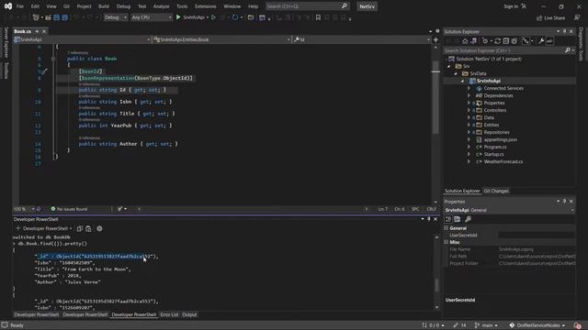Open the Developer PowerShell new-terminal dropdown
The width and height of the screenshot is (588, 330).
(71, 228)
